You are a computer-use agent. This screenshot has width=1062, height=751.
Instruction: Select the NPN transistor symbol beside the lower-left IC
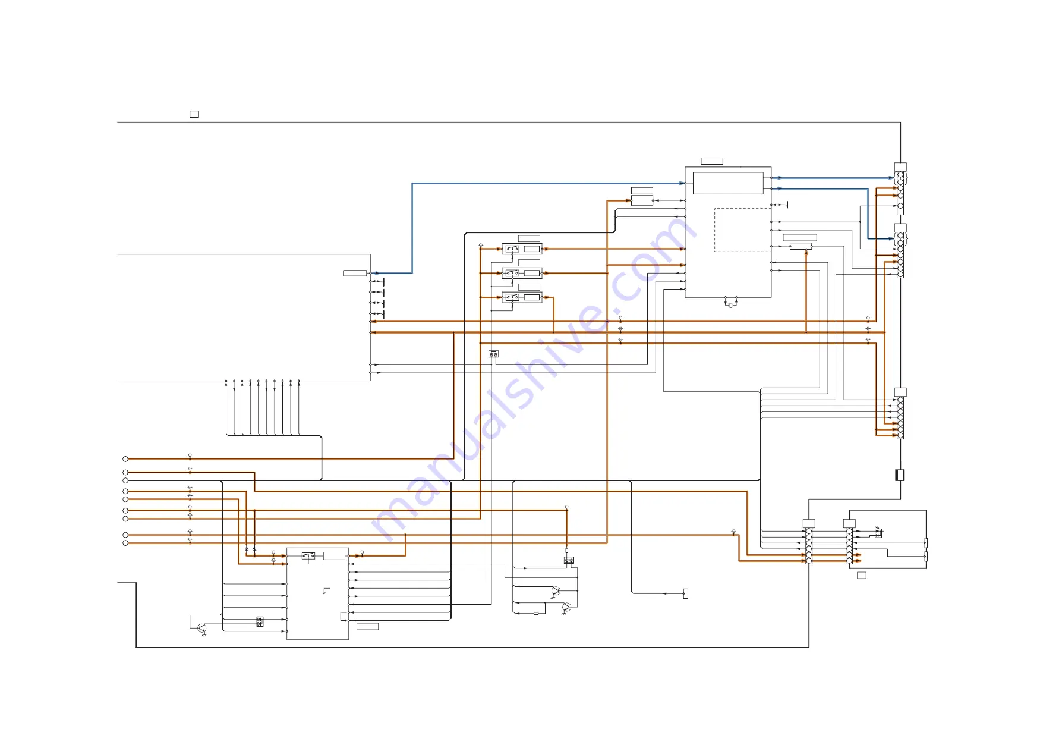click(x=202, y=629)
